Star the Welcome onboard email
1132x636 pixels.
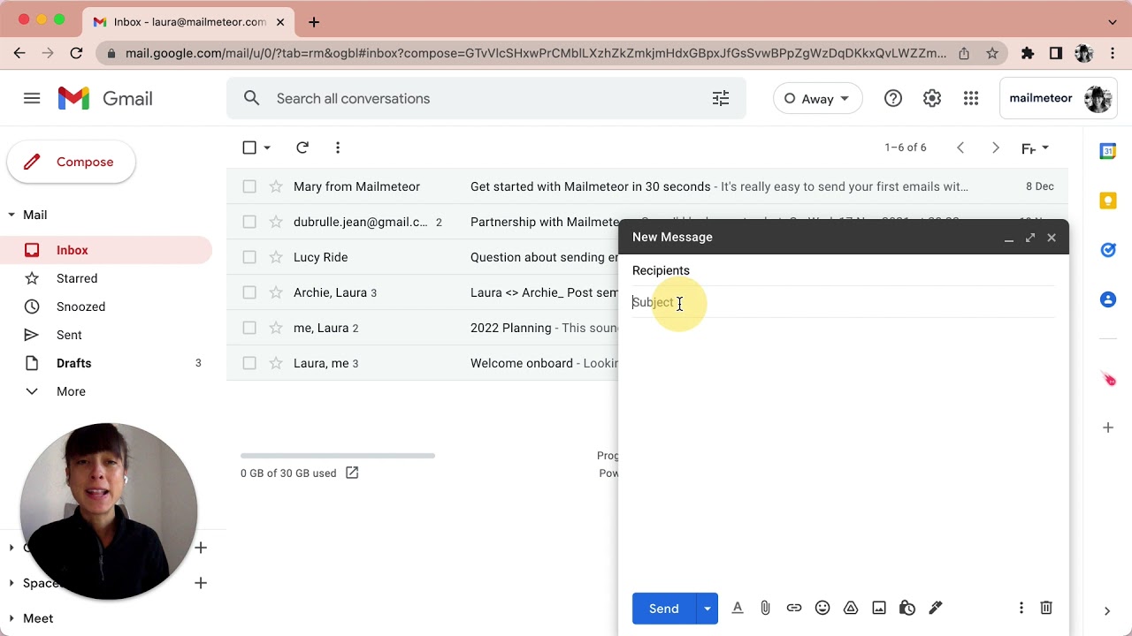tap(276, 363)
